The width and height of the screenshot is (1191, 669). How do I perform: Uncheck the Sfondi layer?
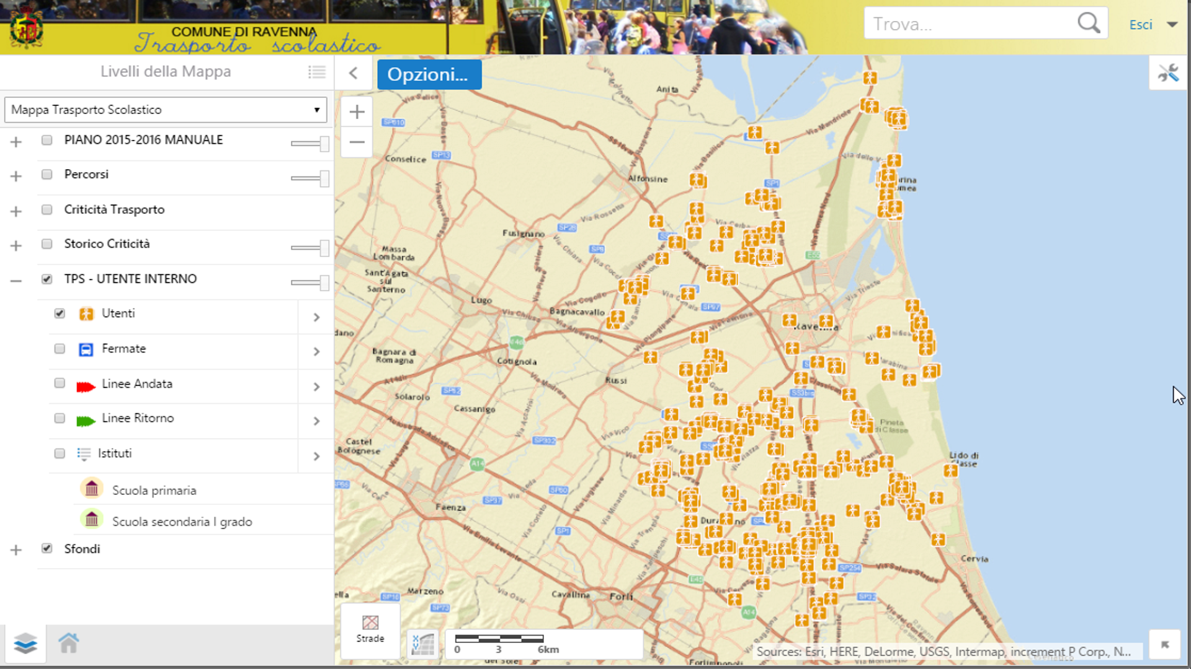click(47, 548)
